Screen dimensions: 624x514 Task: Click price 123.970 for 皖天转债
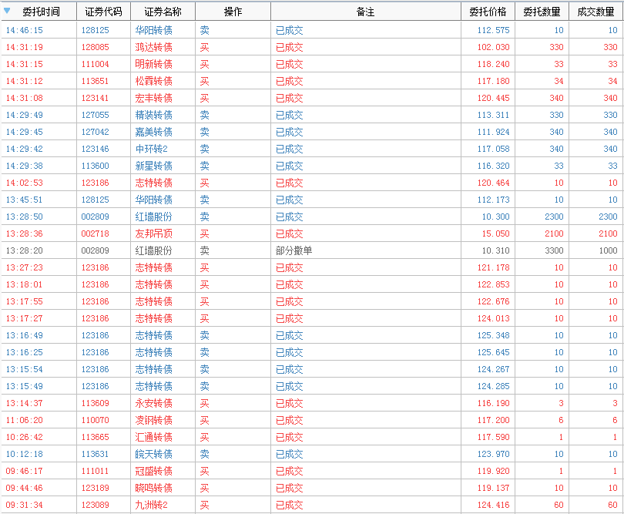[x=494, y=454]
